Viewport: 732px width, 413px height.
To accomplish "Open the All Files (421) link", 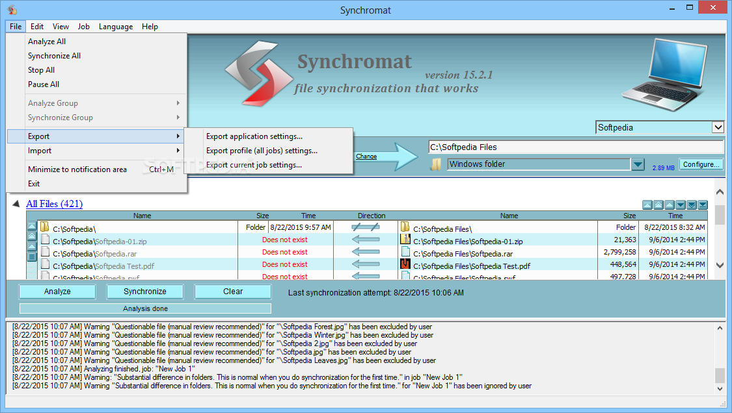I will coord(54,204).
